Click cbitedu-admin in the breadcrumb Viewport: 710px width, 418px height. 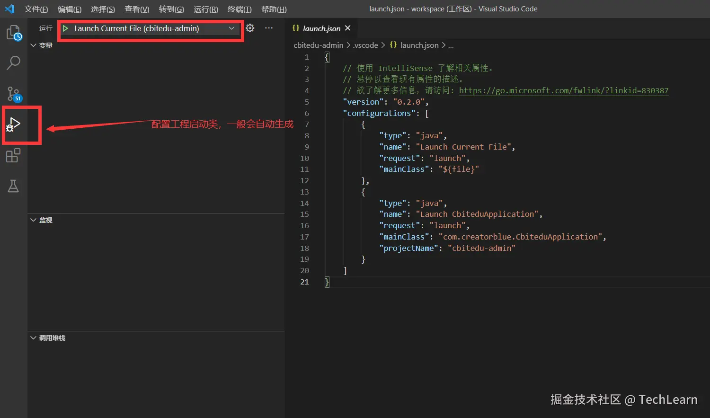pyautogui.click(x=318, y=45)
